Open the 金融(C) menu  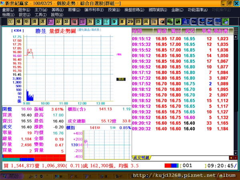[177, 10]
